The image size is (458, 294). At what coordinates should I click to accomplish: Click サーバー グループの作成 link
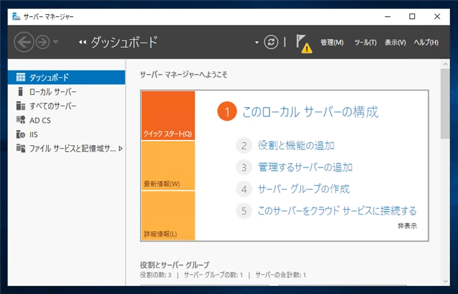point(304,189)
